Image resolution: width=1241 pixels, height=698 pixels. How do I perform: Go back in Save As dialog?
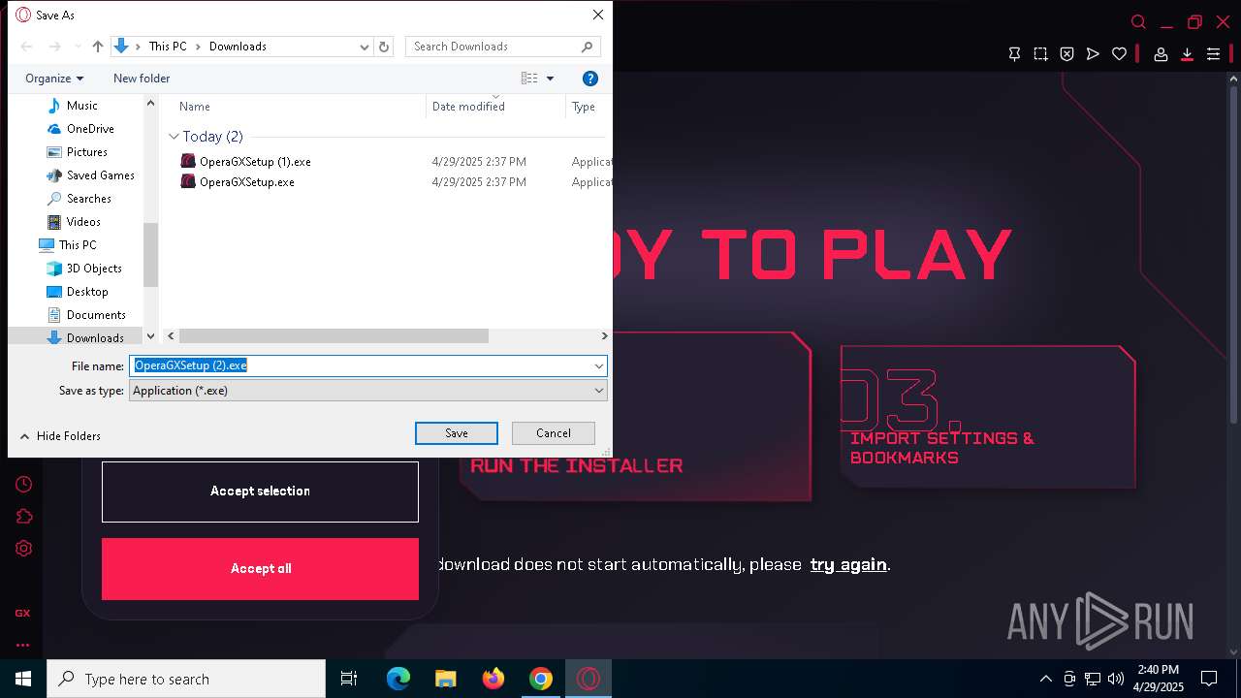[x=27, y=47]
